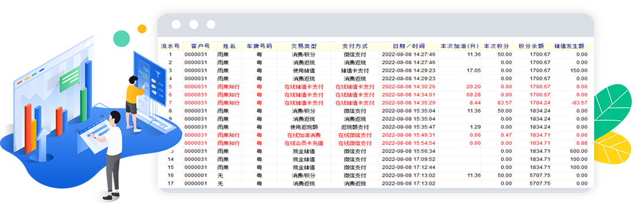Select the red 0.88 stored value amount
Screen dimensions: 637x212
(582, 143)
